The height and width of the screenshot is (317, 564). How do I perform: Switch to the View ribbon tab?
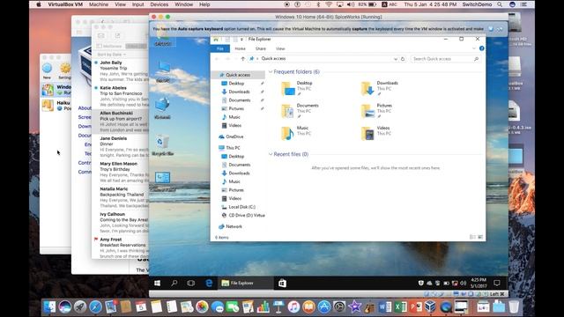pos(280,48)
